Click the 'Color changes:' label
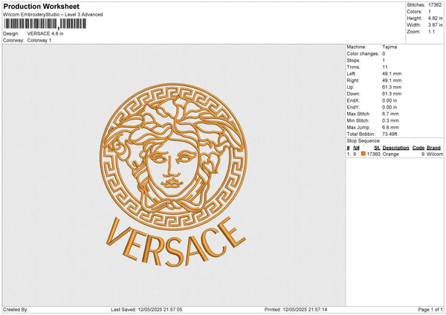 pos(363,53)
